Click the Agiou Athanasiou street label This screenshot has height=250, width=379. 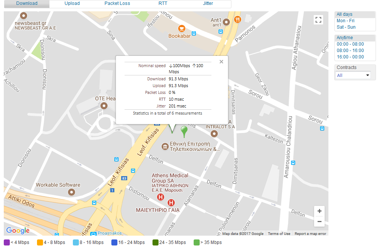pyautogui.click(x=297, y=48)
